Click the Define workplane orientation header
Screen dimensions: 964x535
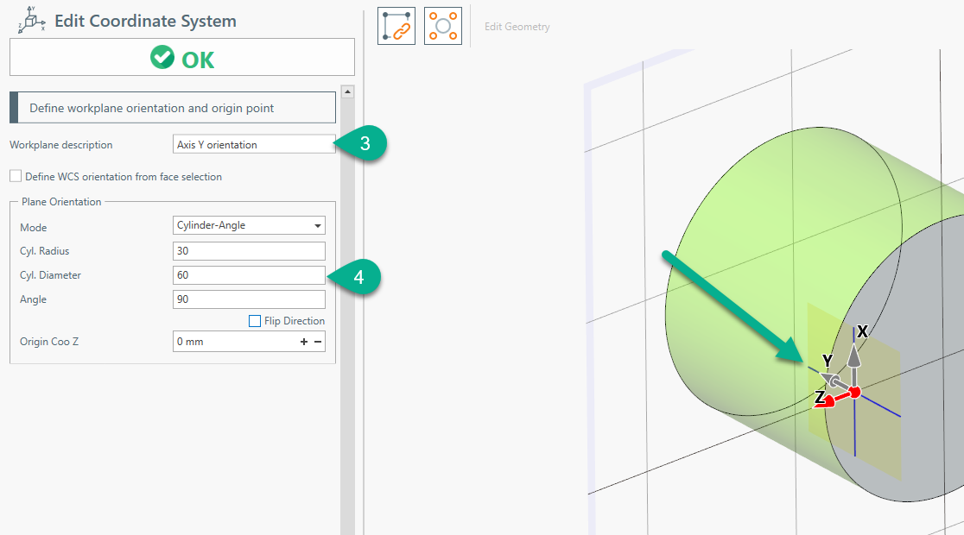click(x=173, y=109)
